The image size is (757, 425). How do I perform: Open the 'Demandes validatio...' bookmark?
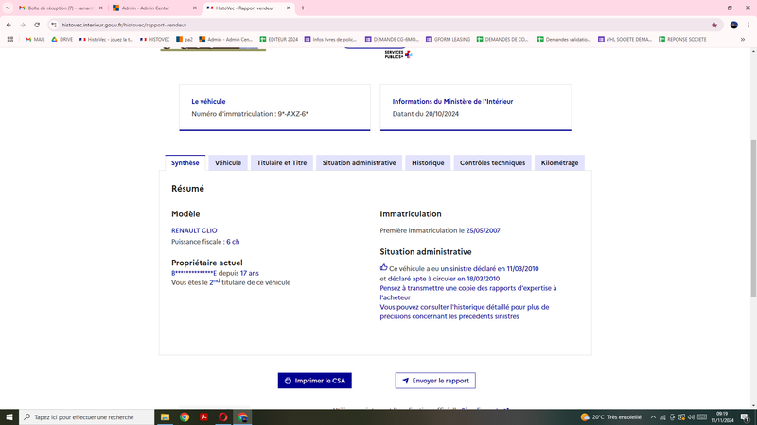(x=564, y=40)
